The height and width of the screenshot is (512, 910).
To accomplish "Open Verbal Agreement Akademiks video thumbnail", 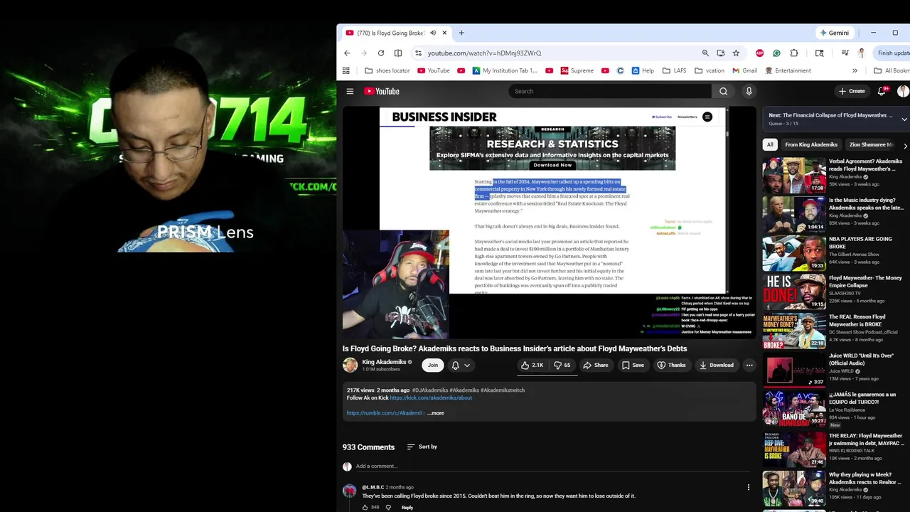I will pyautogui.click(x=794, y=175).
